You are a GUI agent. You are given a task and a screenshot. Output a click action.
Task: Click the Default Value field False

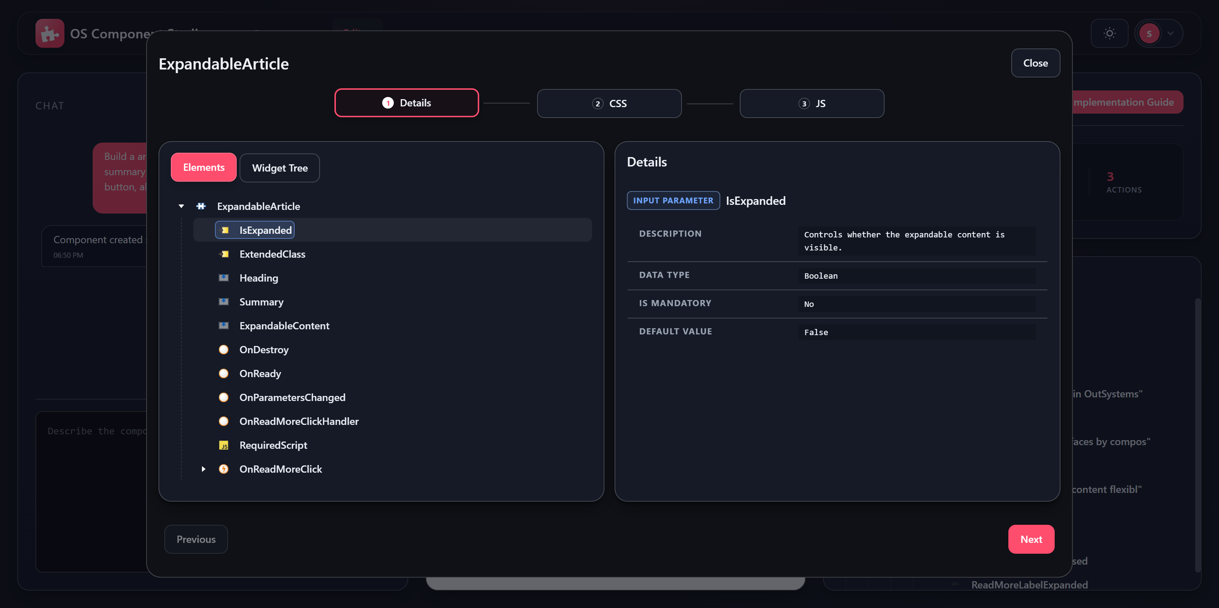(x=917, y=332)
